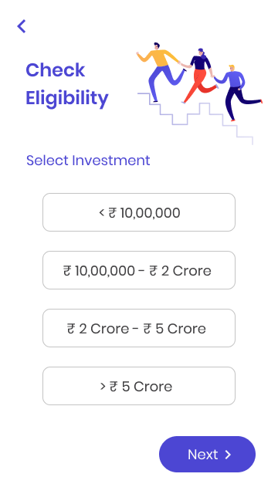278x494 pixels.
Task: Click the '₹ 5 Crore' text in third option
Action: [175, 329]
